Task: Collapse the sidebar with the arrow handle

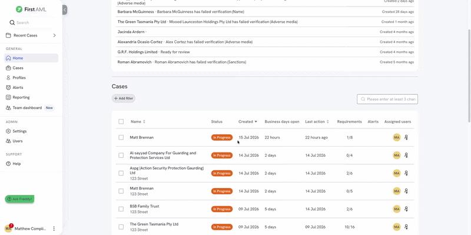Action: 65,9
